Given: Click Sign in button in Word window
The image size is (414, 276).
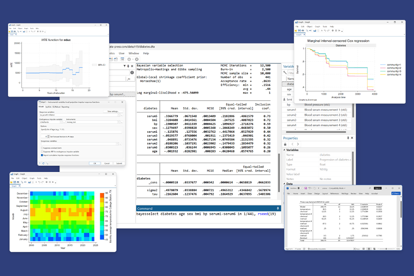Looking at the screenshot, I should (x=378, y=188).
